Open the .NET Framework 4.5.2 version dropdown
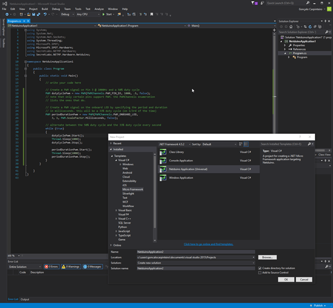The width and height of the screenshot is (333, 308). 174,144
